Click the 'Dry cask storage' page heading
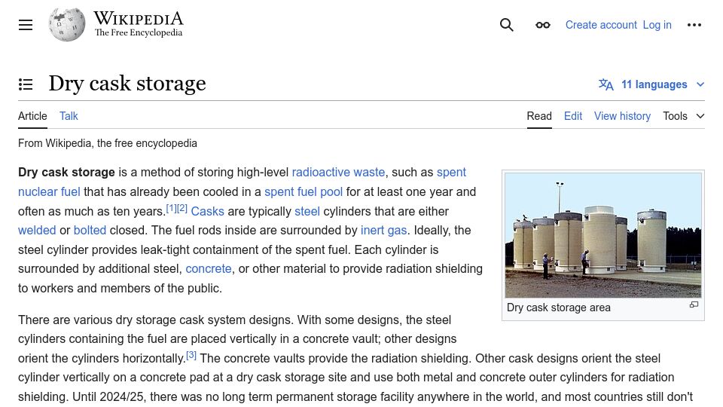This screenshot has height=407, width=723. [127, 84]
